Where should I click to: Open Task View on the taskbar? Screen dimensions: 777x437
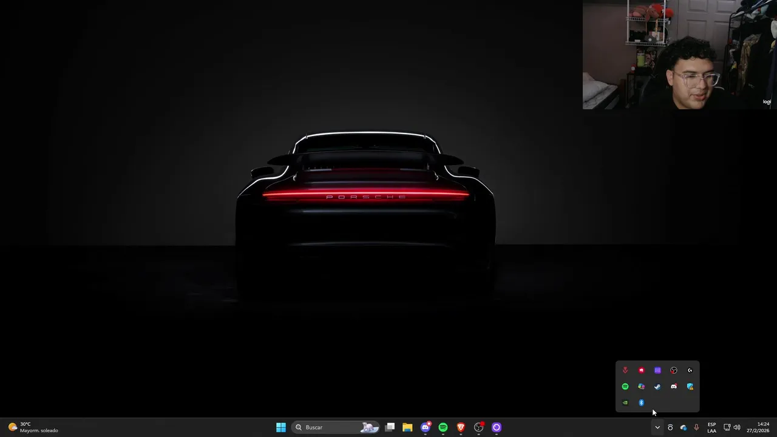[390, 427]
